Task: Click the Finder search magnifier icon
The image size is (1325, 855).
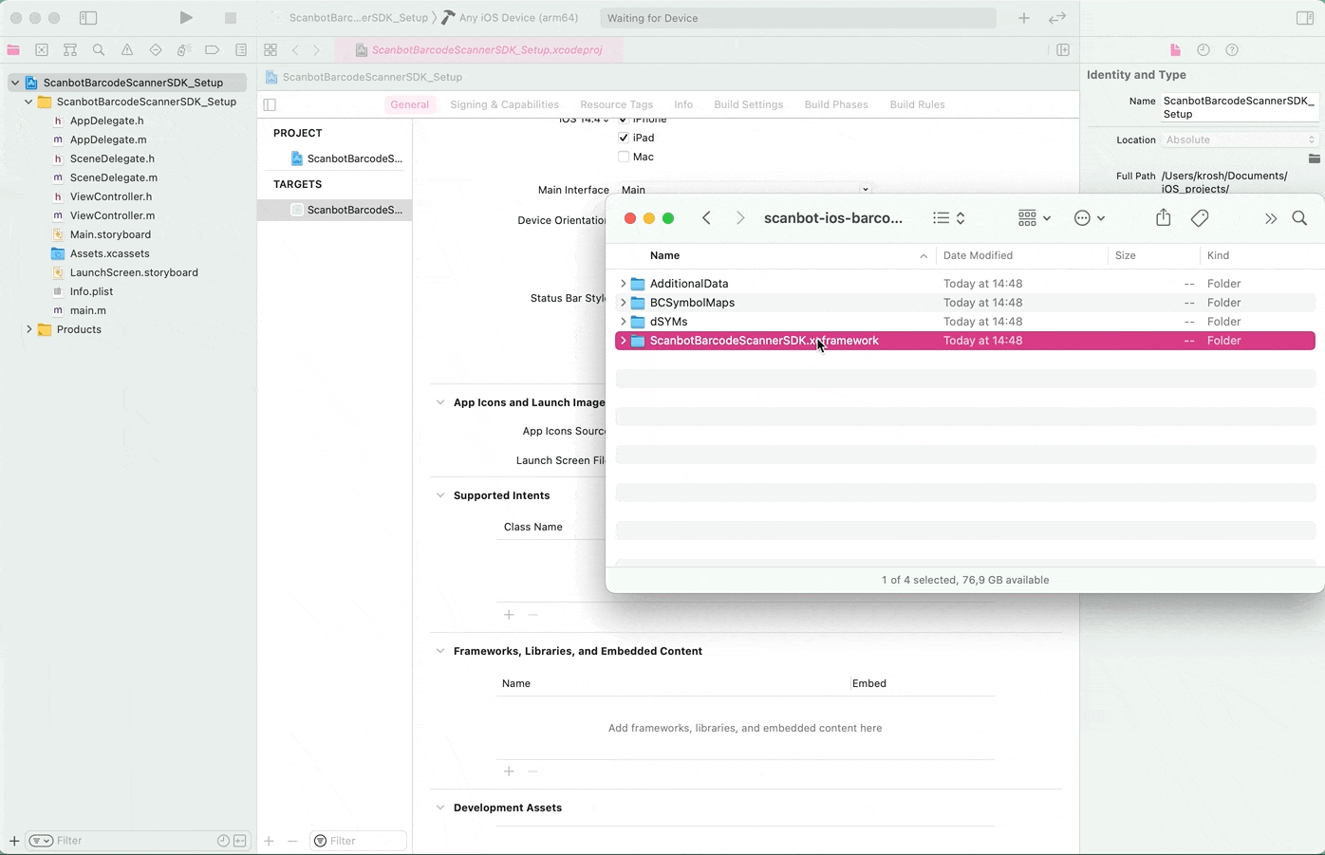Action: pyautogui.click(x=1299, y=218)
